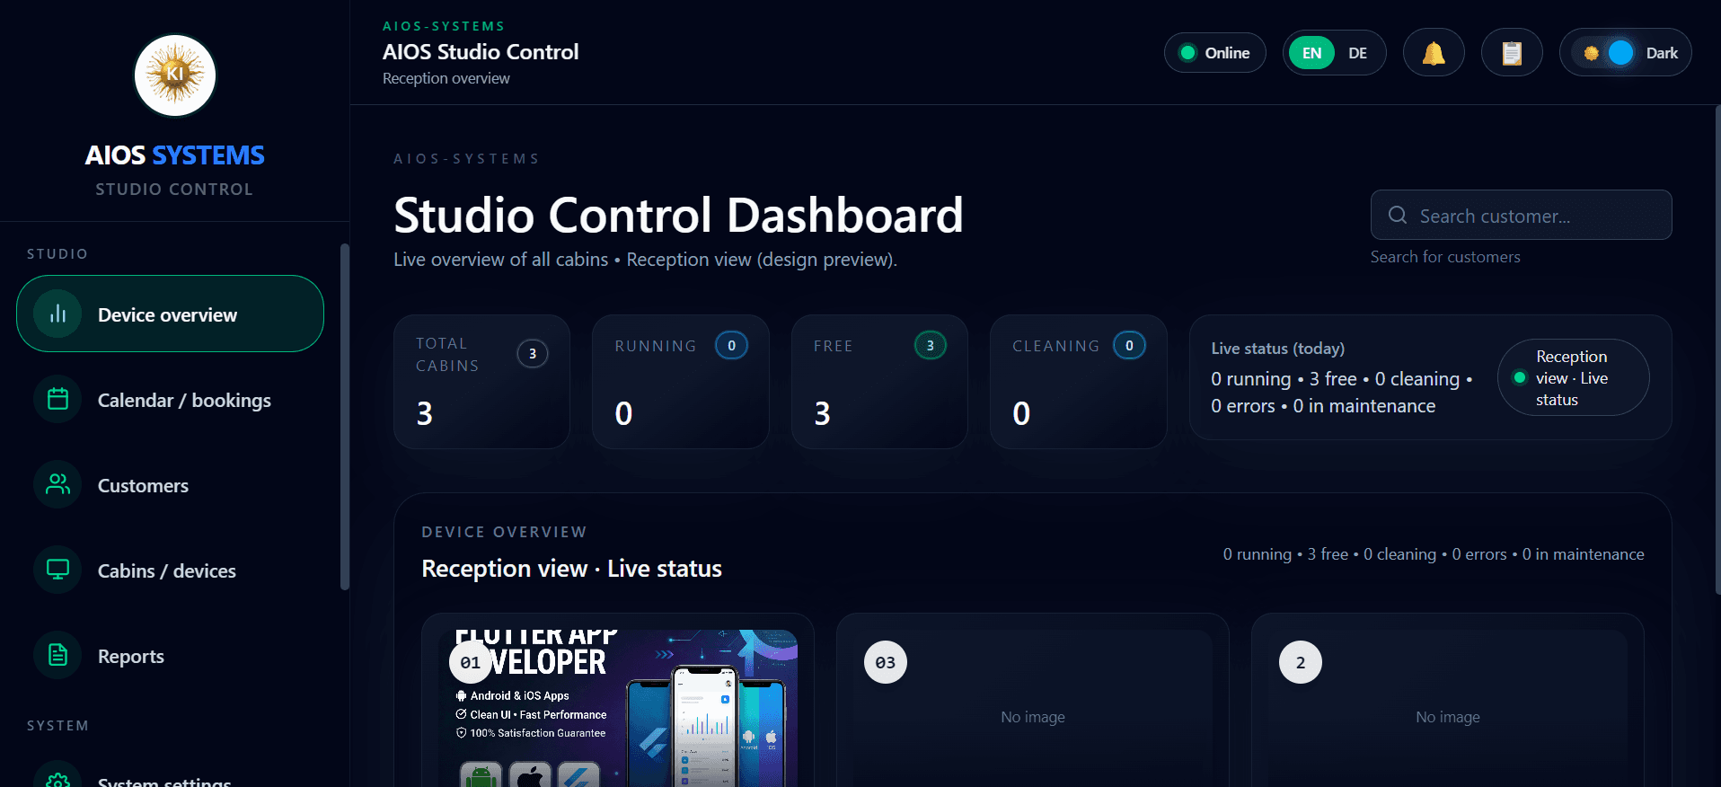Click the cabin 2 number badge
The image size is (1721, 787).
pyautogui.click(x=1301, y=662)
